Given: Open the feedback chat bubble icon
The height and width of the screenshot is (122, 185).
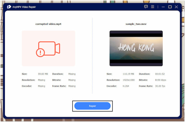Looking at the screenshot, I should [146, 6].
